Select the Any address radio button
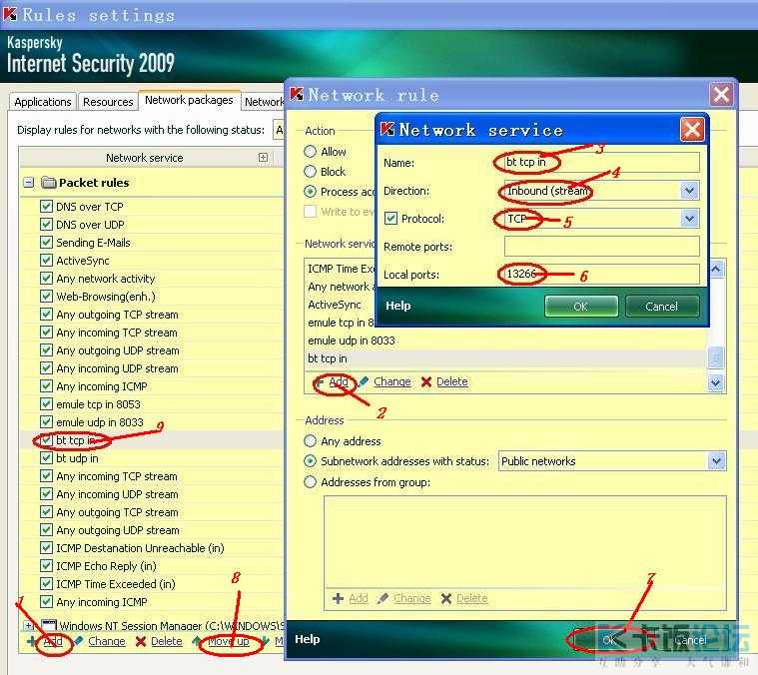The image size is (758, 675). [x=310, y=440]
